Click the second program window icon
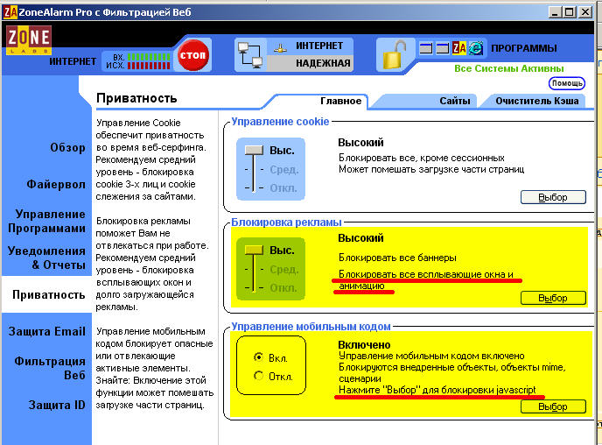This screenshot has height=445, width=602. click(x=442, y=48)
